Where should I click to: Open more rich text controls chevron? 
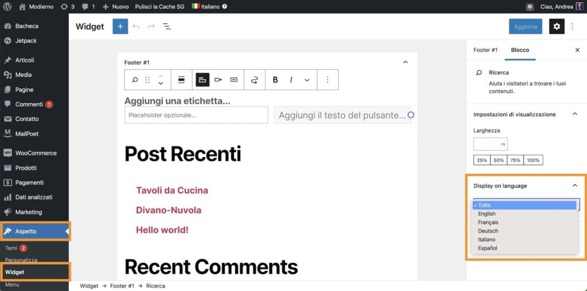[x=307, y=80]
